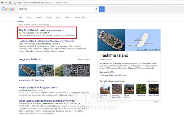The height and width of the screenshot is (116, 184).
Task: Open dropdown arrow next to Wikipedia result URL
Action: (x=59, y=44)
